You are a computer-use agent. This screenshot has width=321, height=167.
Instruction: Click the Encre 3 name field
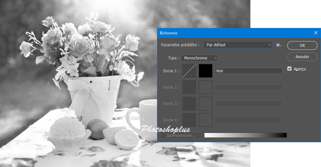tap(248, 104)
